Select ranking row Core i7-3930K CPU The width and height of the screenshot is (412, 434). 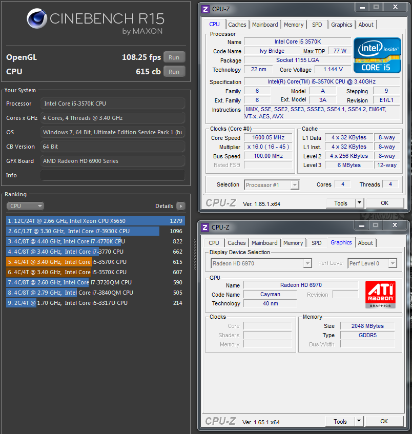[x=95, y=231]
